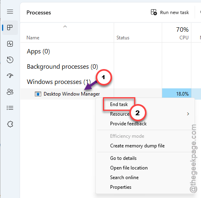Open the Users page icon
Screen dimensions: 201x198
pos(10,92)
